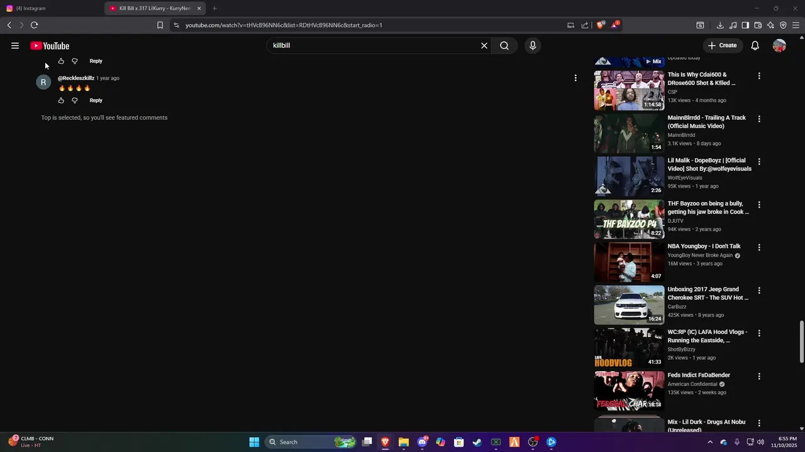Image resolution: width=805 pixels, height=452 pixels.
Task: Visit the CarBuzz channel link
Action: (677, 307)
